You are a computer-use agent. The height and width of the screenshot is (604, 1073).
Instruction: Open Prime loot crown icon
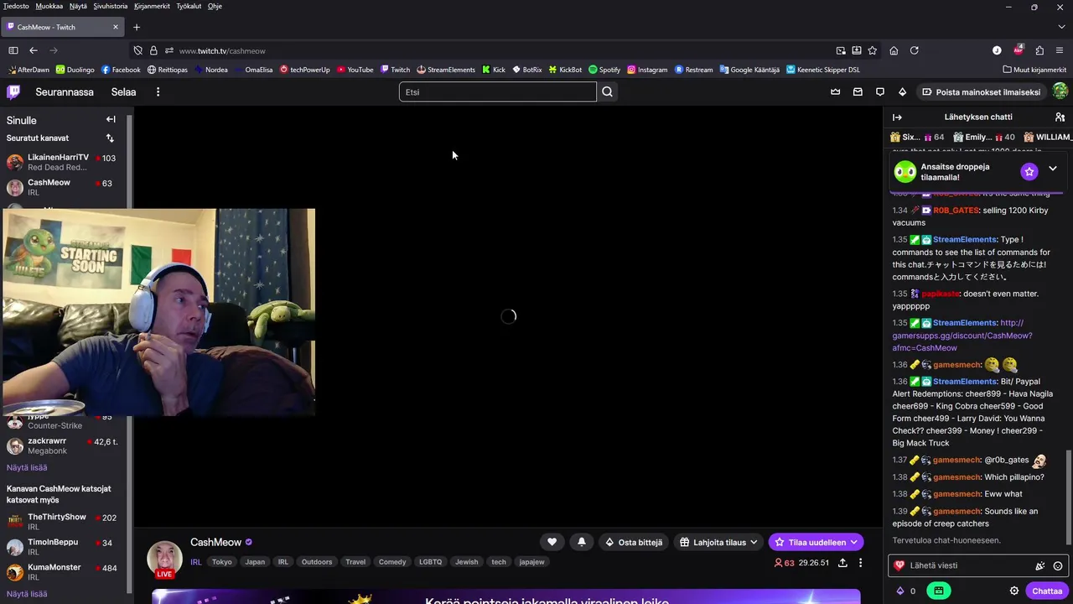835,92
